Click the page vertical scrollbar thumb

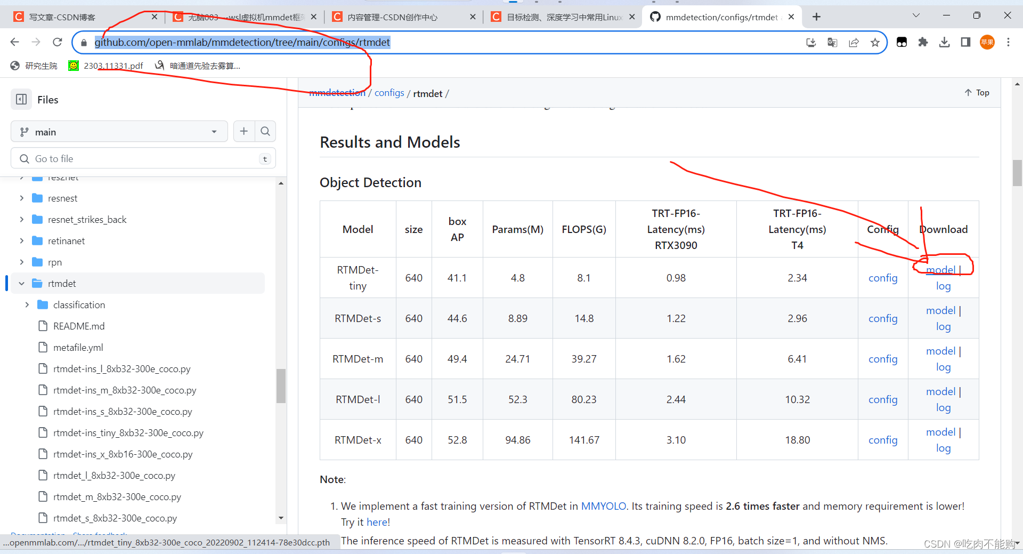(x=1017, y=173)
